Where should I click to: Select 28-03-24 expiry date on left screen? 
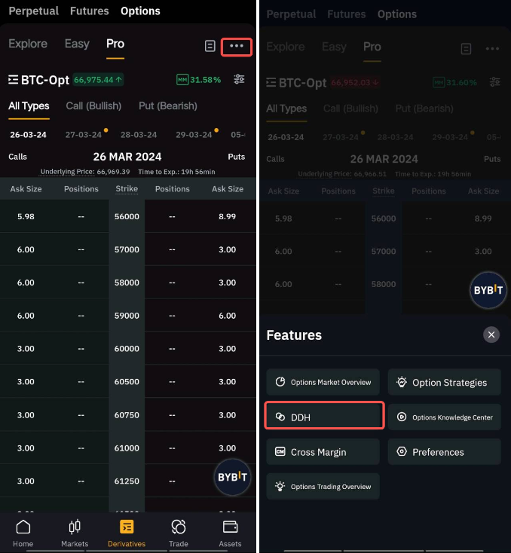click(x=139, y=135)
